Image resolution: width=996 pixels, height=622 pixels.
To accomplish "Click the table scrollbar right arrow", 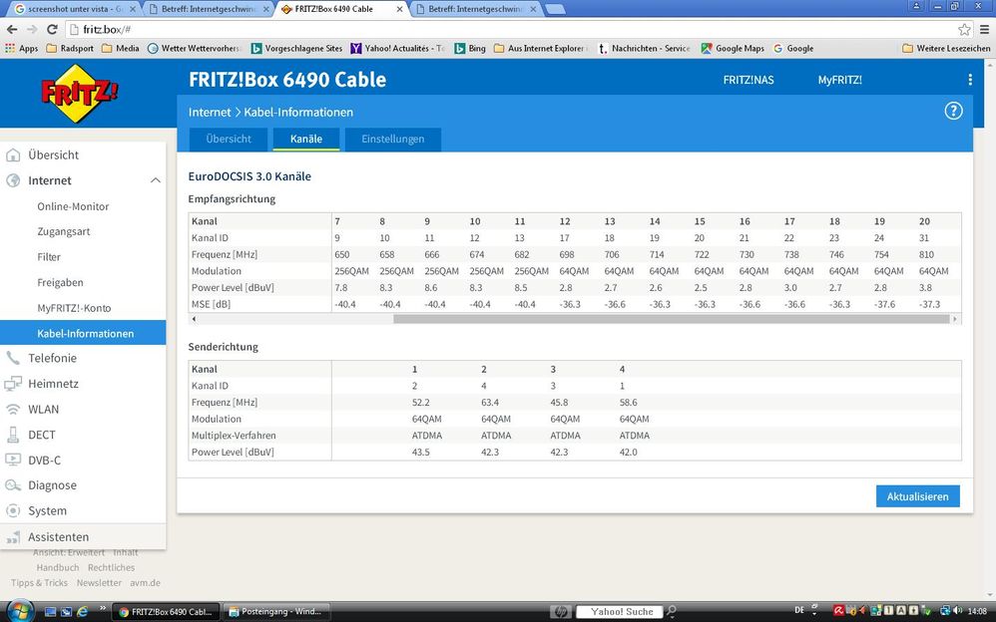I will [x=955, y=319].
